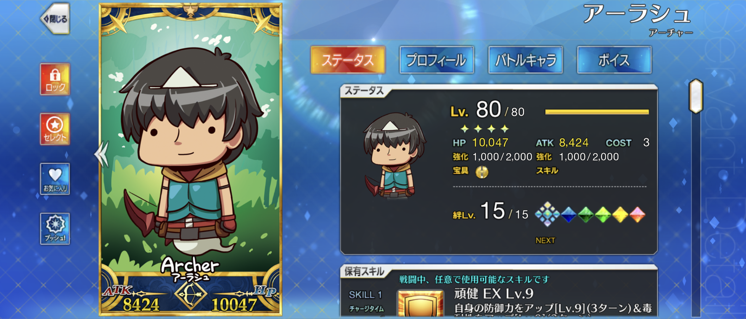Tap the gold 宝具 Noble Phantasm icon
This screenshot has height=319, width=746.
(482, 172)
